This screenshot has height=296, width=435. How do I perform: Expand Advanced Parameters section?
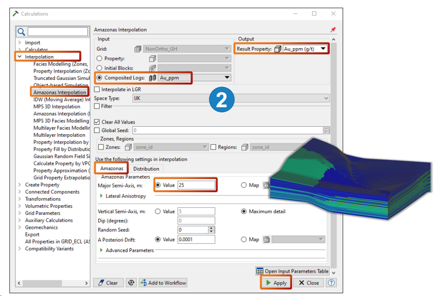click(x=101, y=250)
